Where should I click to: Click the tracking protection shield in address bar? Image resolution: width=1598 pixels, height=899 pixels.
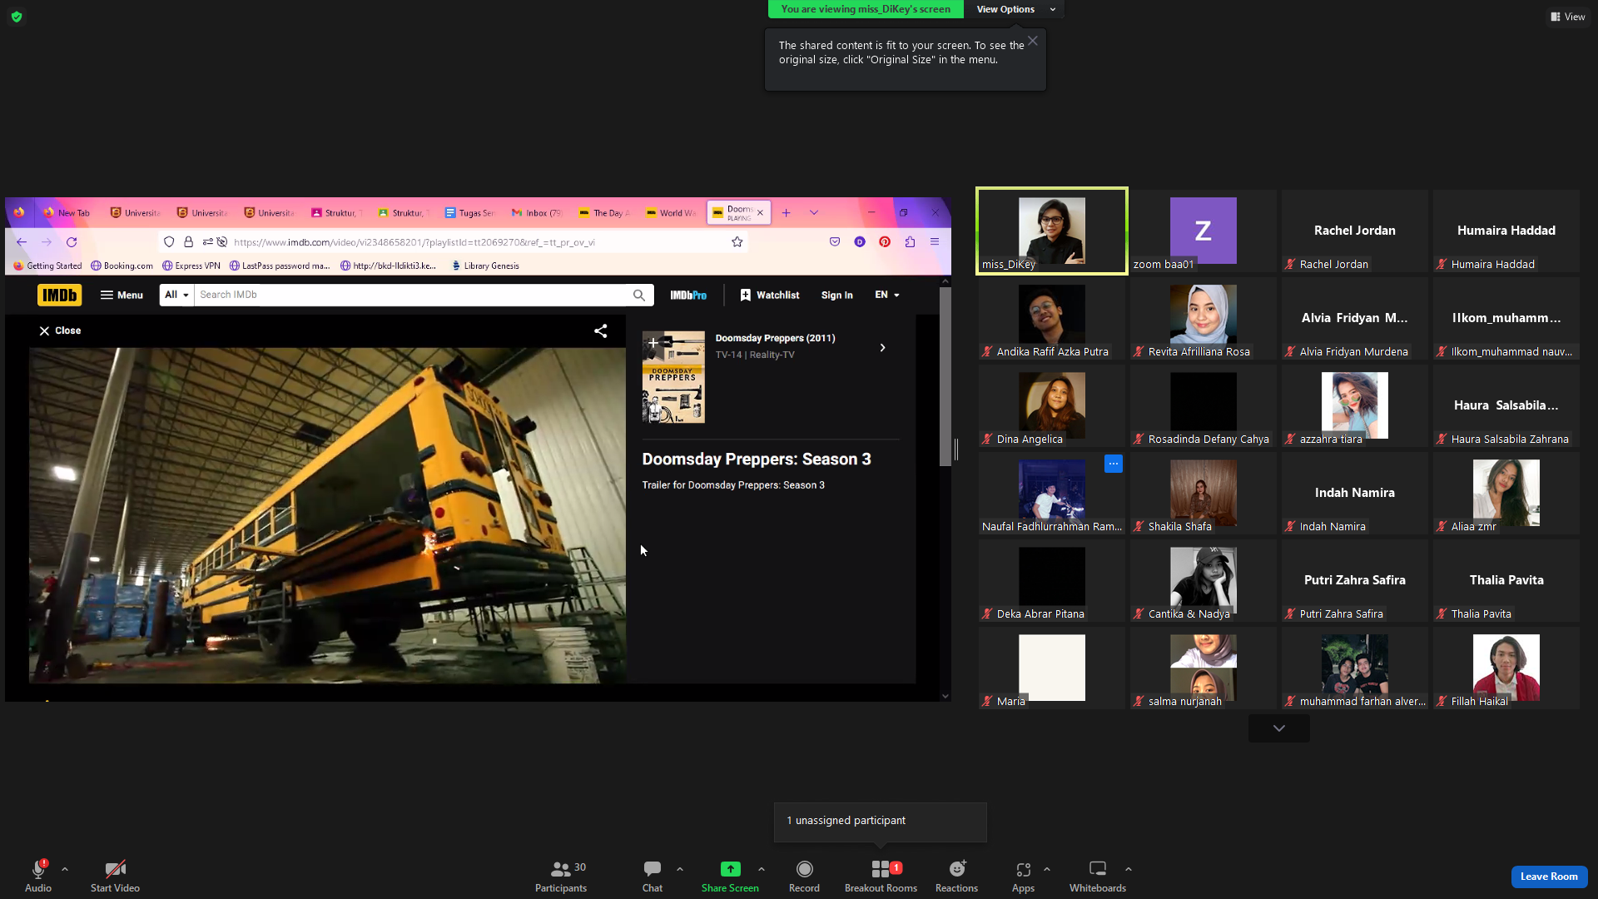[x=169, y=242]
